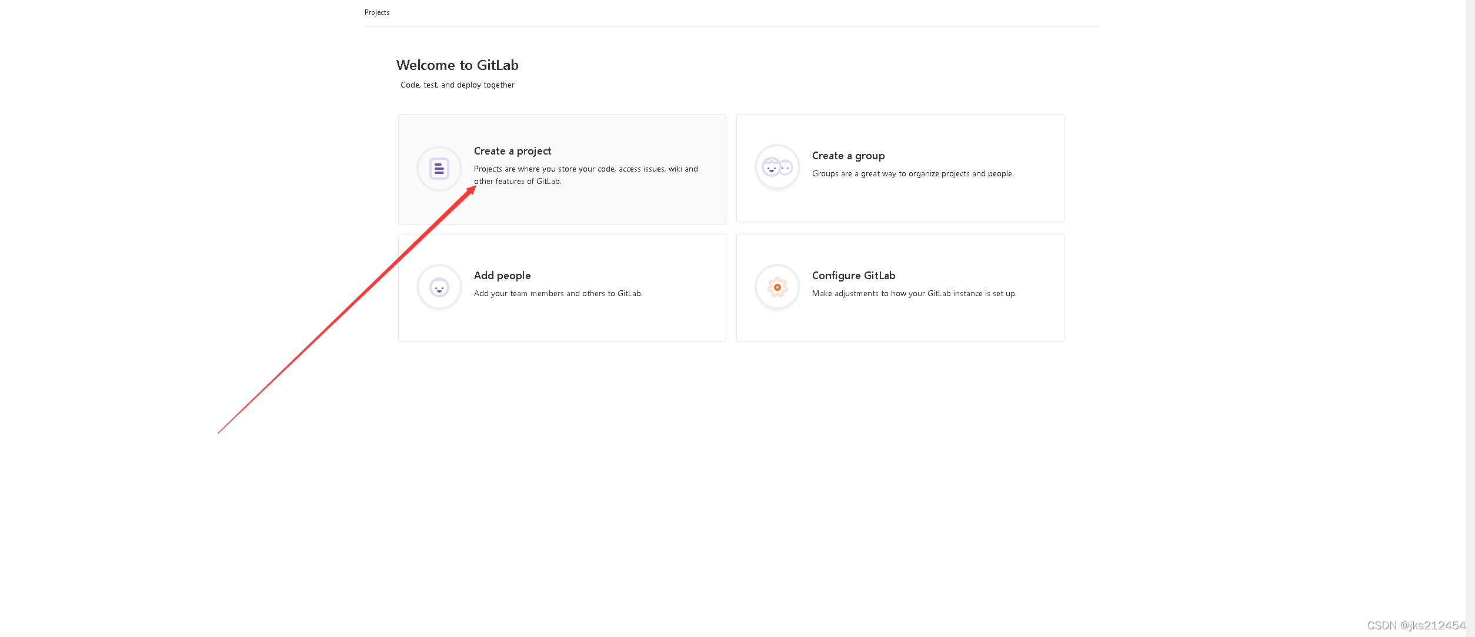Click 'Code, test, and deploy together' subtitle
The image size is (1475, 637).
[458, 85]
